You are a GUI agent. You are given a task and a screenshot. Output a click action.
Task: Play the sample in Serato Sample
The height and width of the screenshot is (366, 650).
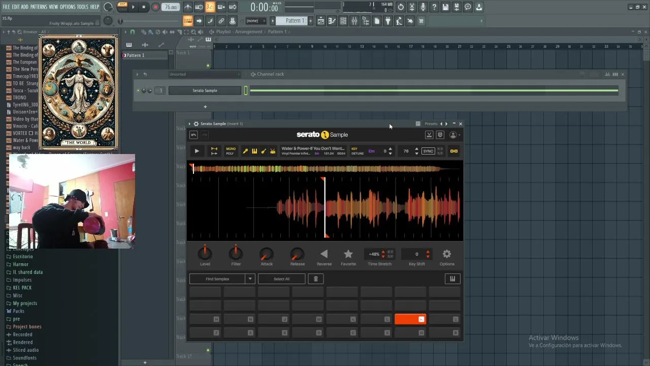coord(197,151)
